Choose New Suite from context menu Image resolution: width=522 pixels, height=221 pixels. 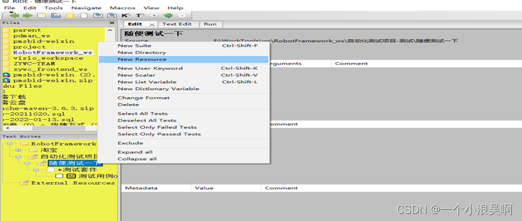pyautogui.click(x=184, y=46)
